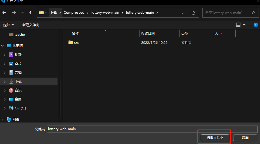Open help with question mark icon
The image size is (260, 144).
coord(256,25)
